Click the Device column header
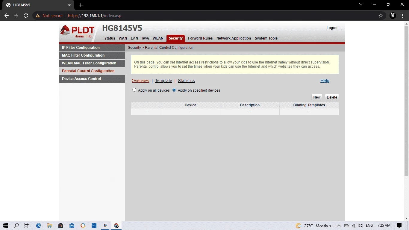 [190, 105]
